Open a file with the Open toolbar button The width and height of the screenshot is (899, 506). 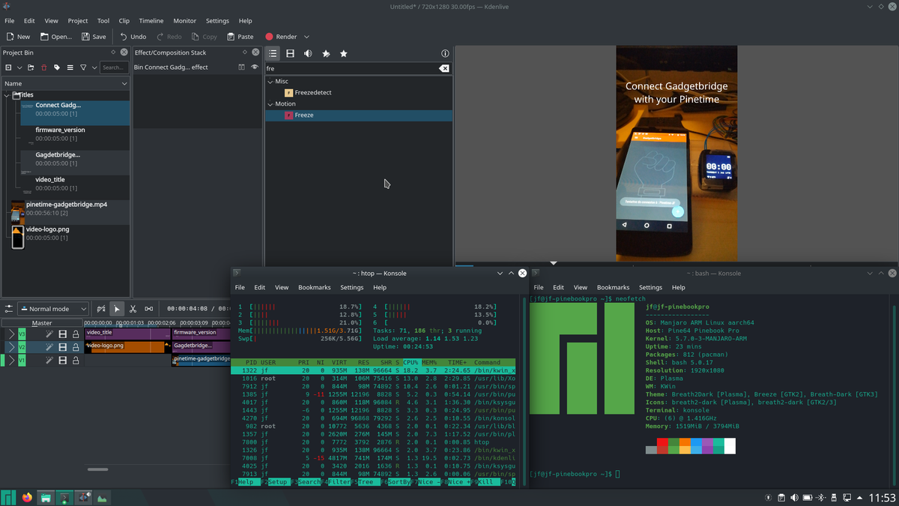click(56, 36)
